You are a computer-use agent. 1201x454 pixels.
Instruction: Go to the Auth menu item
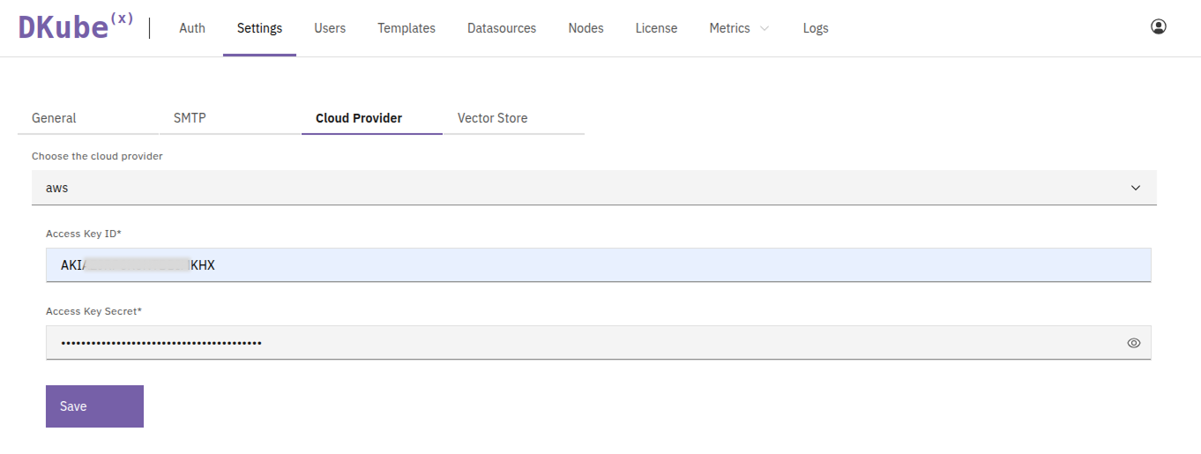[x=192, y=28]
